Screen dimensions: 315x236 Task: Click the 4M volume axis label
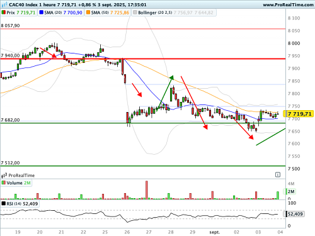point(291,184)
